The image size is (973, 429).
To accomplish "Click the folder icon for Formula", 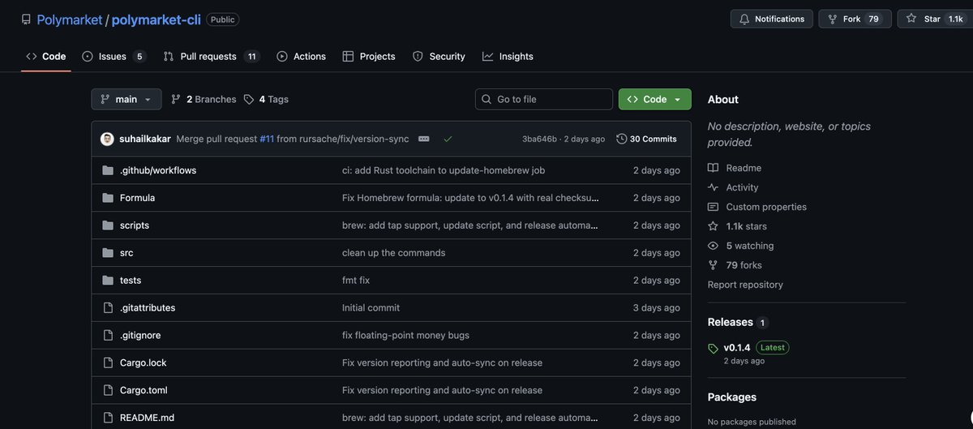I will [108, 198].
